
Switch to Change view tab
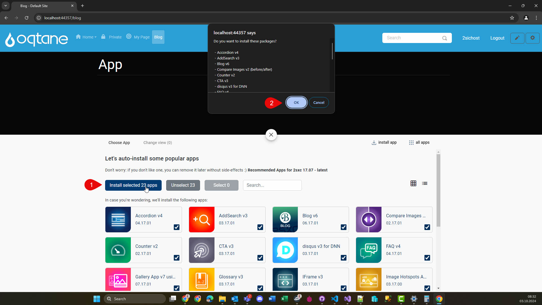tap(157, 143)
